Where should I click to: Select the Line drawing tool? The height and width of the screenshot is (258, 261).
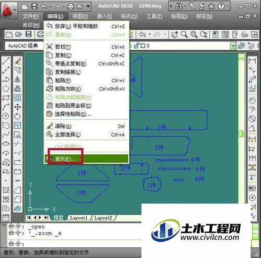pyautogui.click(x=6, y=61)
